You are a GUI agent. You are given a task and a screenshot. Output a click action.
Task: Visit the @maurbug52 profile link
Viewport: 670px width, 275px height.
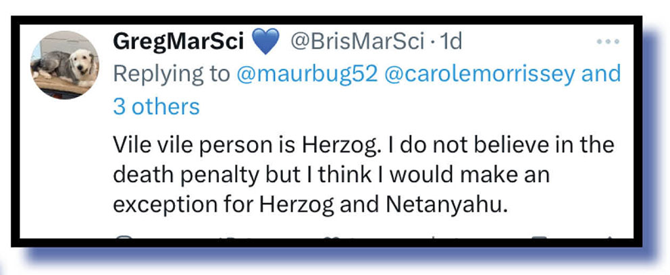click(307, 74)
